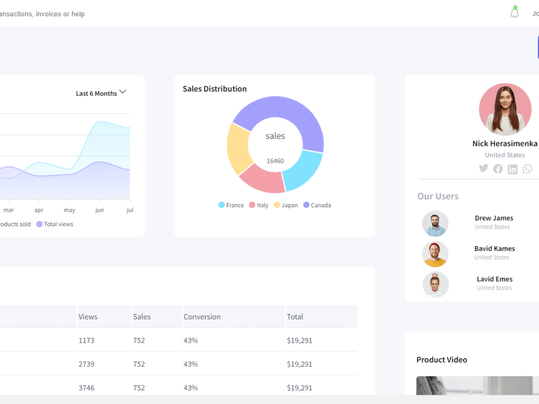Image resolution: width=539 pixels, height=404 pixels.
Task: Click the Our Users heading
Action: (438, 196)
